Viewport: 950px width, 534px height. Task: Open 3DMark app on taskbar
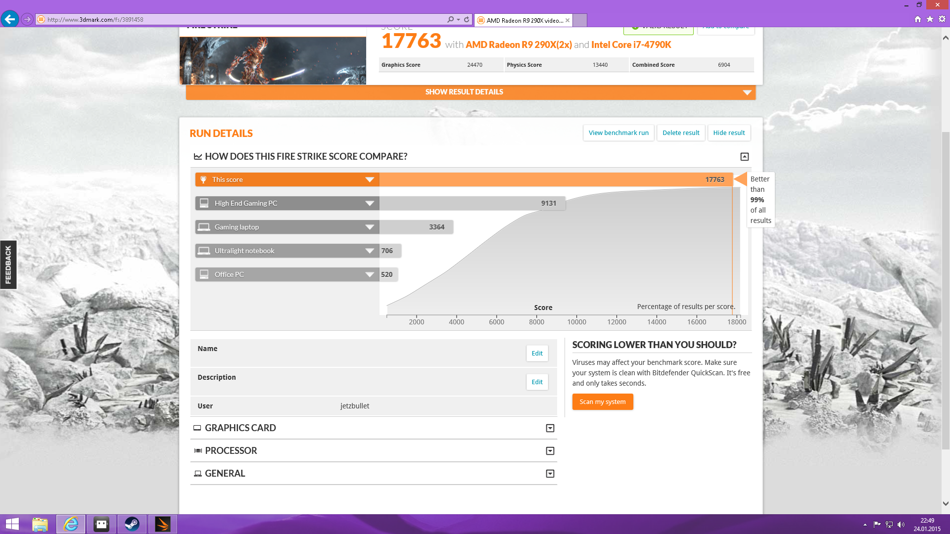pyautogui.click(x=163, y=524)
